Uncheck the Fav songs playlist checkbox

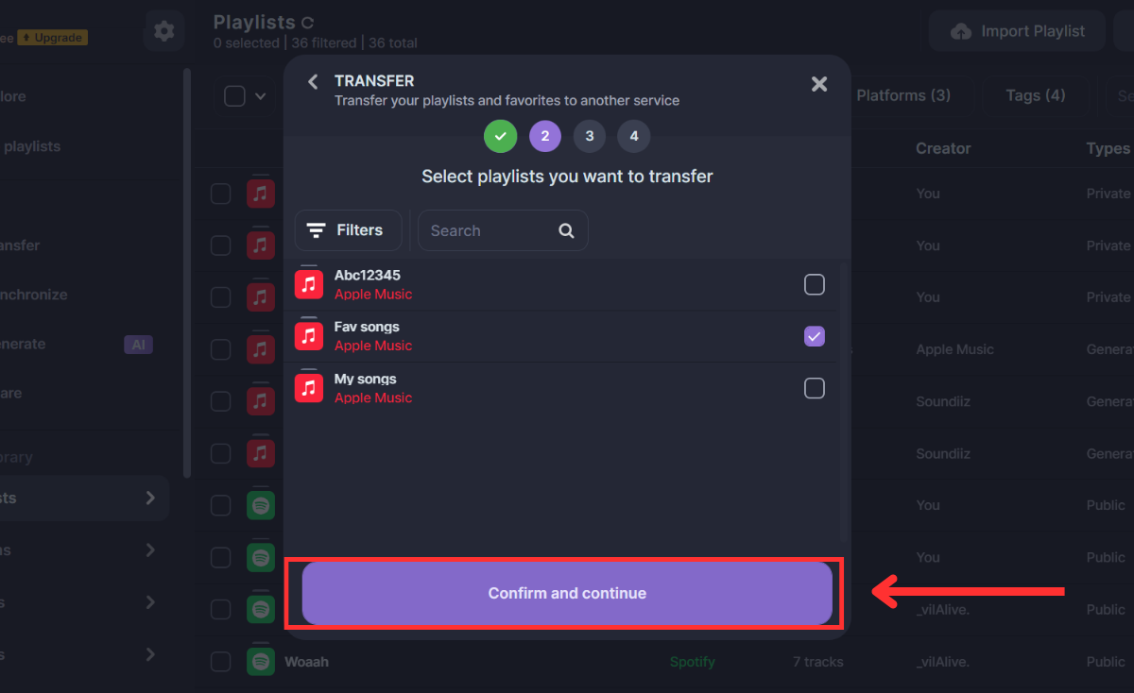click(814, 336)
